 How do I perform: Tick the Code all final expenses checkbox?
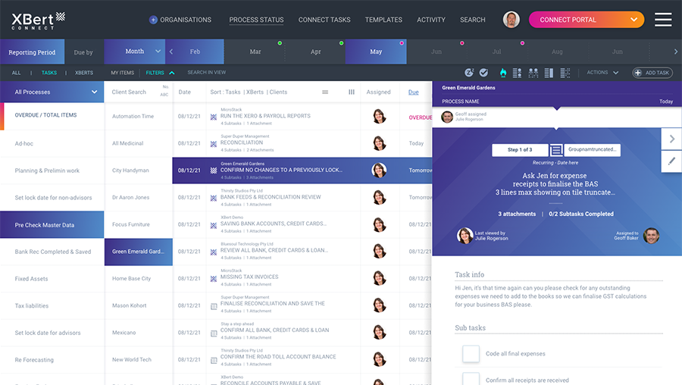[471, 354]
